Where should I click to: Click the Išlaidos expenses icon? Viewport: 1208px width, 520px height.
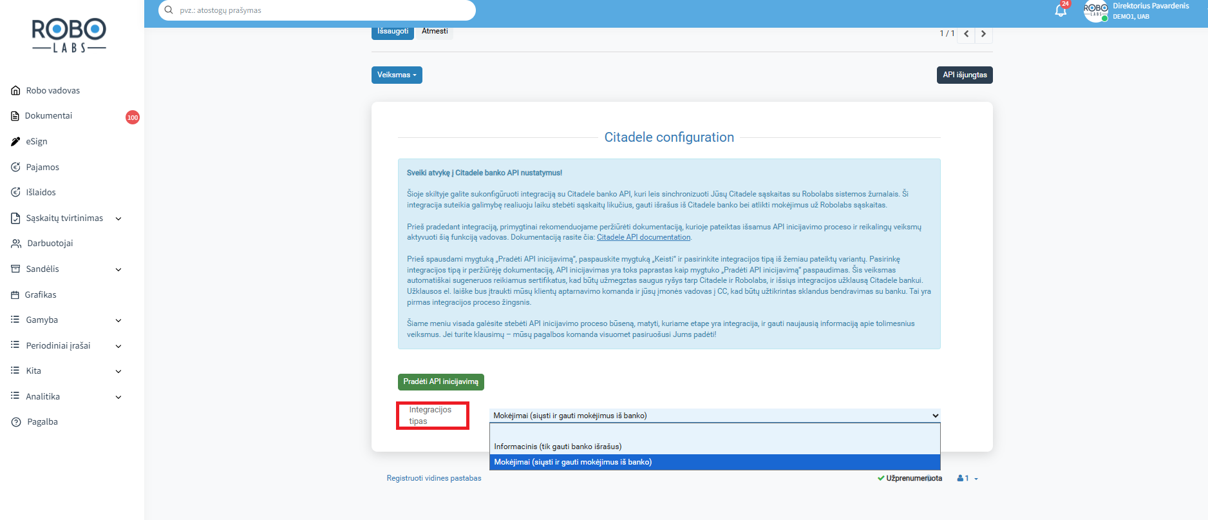[x=15, y=192]
